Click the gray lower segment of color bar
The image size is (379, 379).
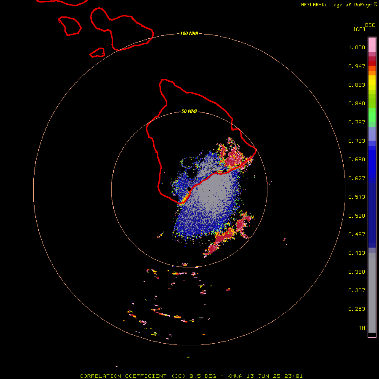[372, 293]
